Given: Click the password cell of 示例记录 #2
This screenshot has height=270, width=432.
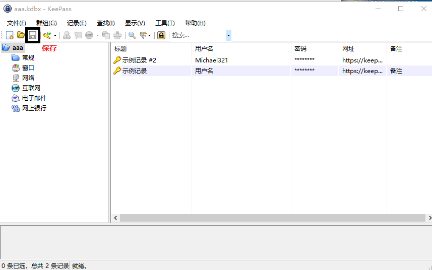Looking at the screenshot, I should click(x=304, y=60).
